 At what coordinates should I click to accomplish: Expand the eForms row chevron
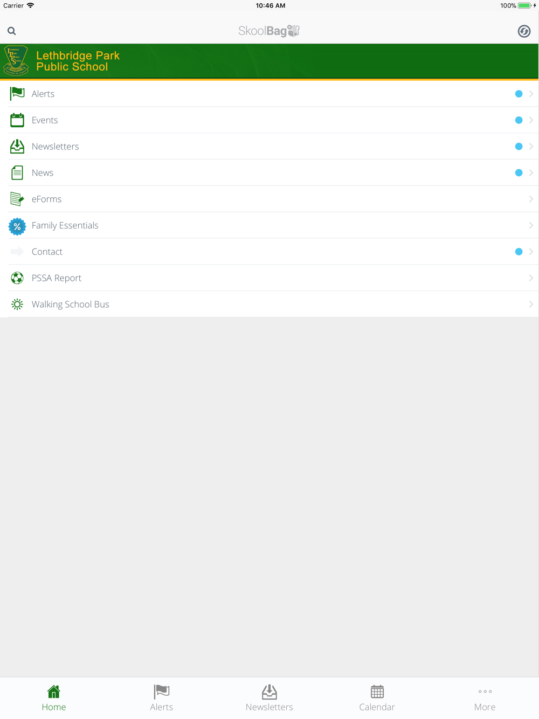coord(531,199)
